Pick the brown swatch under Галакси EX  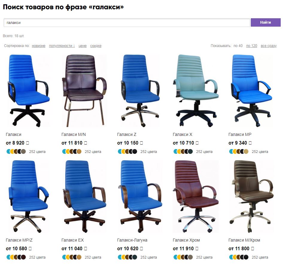pos(72,257)
